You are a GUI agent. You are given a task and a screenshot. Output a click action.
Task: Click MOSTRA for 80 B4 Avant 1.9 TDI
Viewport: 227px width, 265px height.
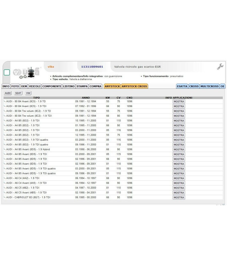[x=179, y=106]
